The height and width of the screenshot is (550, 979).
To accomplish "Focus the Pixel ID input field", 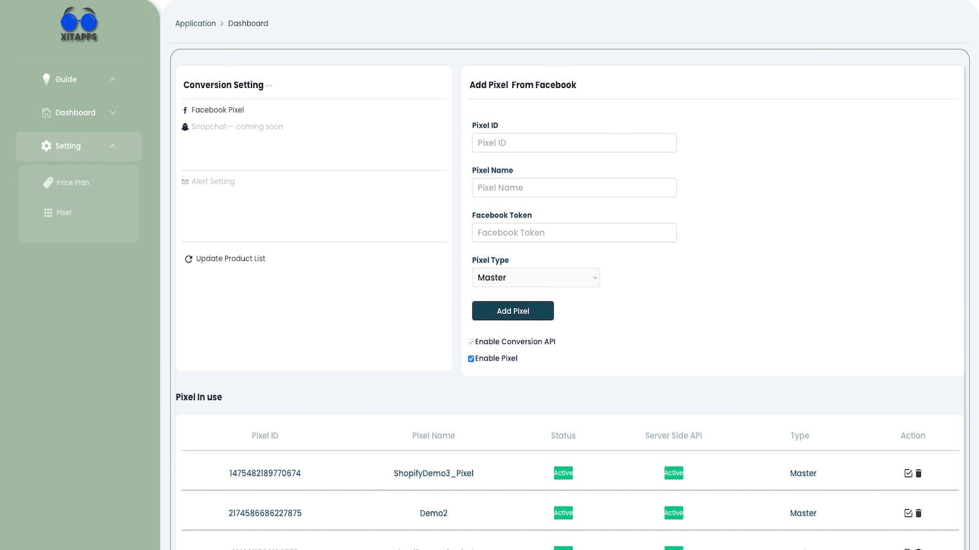I will pos(574,143).
